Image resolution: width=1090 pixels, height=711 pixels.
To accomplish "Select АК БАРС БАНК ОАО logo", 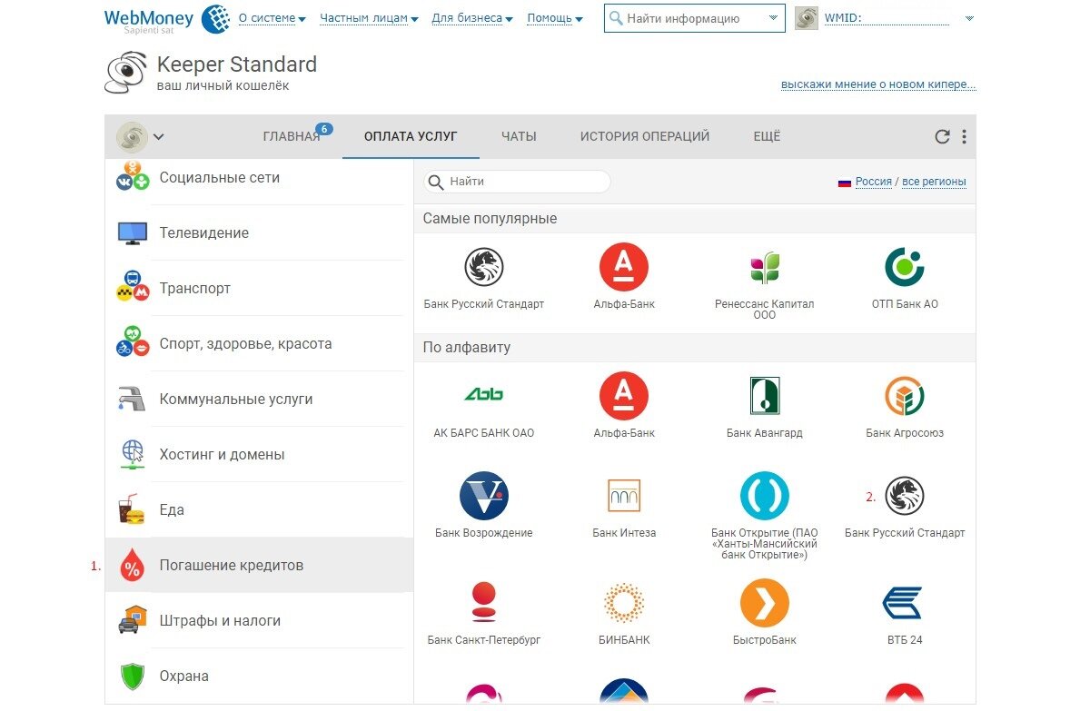I will click(484, 394).
